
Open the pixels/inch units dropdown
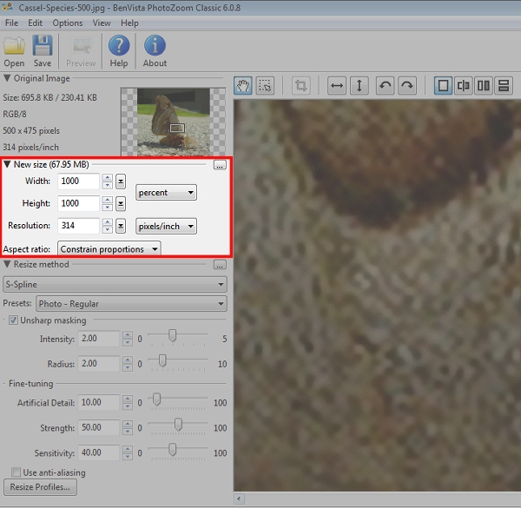click(x=166, y=227)
